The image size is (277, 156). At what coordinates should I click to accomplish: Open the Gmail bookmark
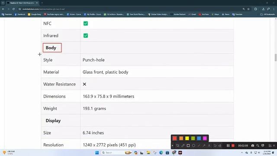192,14
